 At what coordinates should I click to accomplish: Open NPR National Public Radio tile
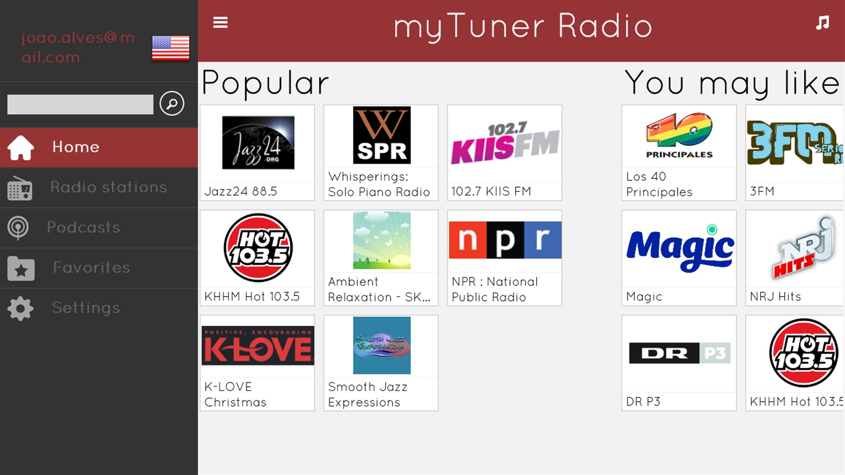point(505,258)
